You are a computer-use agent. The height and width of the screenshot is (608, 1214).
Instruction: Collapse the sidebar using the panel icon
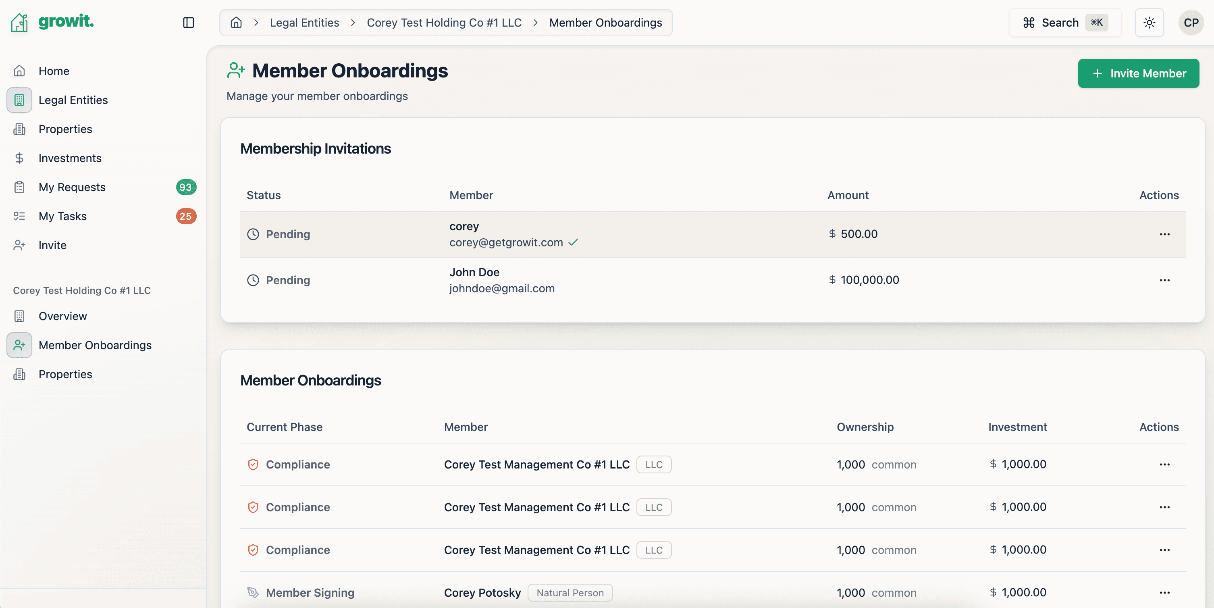(189, 22)
